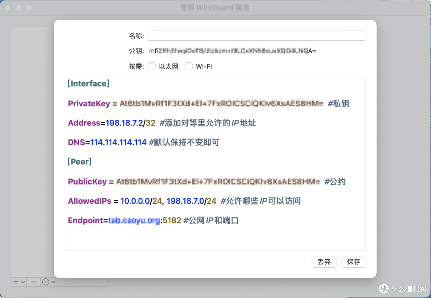This screenshot has height=298, width=431.
Task: Click the PublicKey line in the editor
Action: 87,182
